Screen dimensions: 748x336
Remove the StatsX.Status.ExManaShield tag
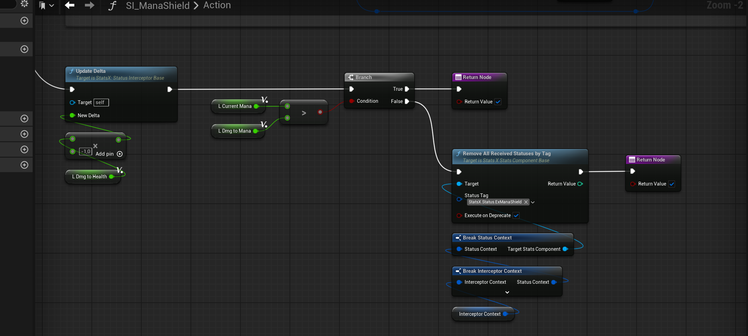point(526,202)
